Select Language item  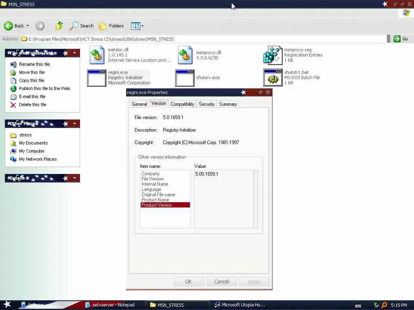click(x=151, y=189)
